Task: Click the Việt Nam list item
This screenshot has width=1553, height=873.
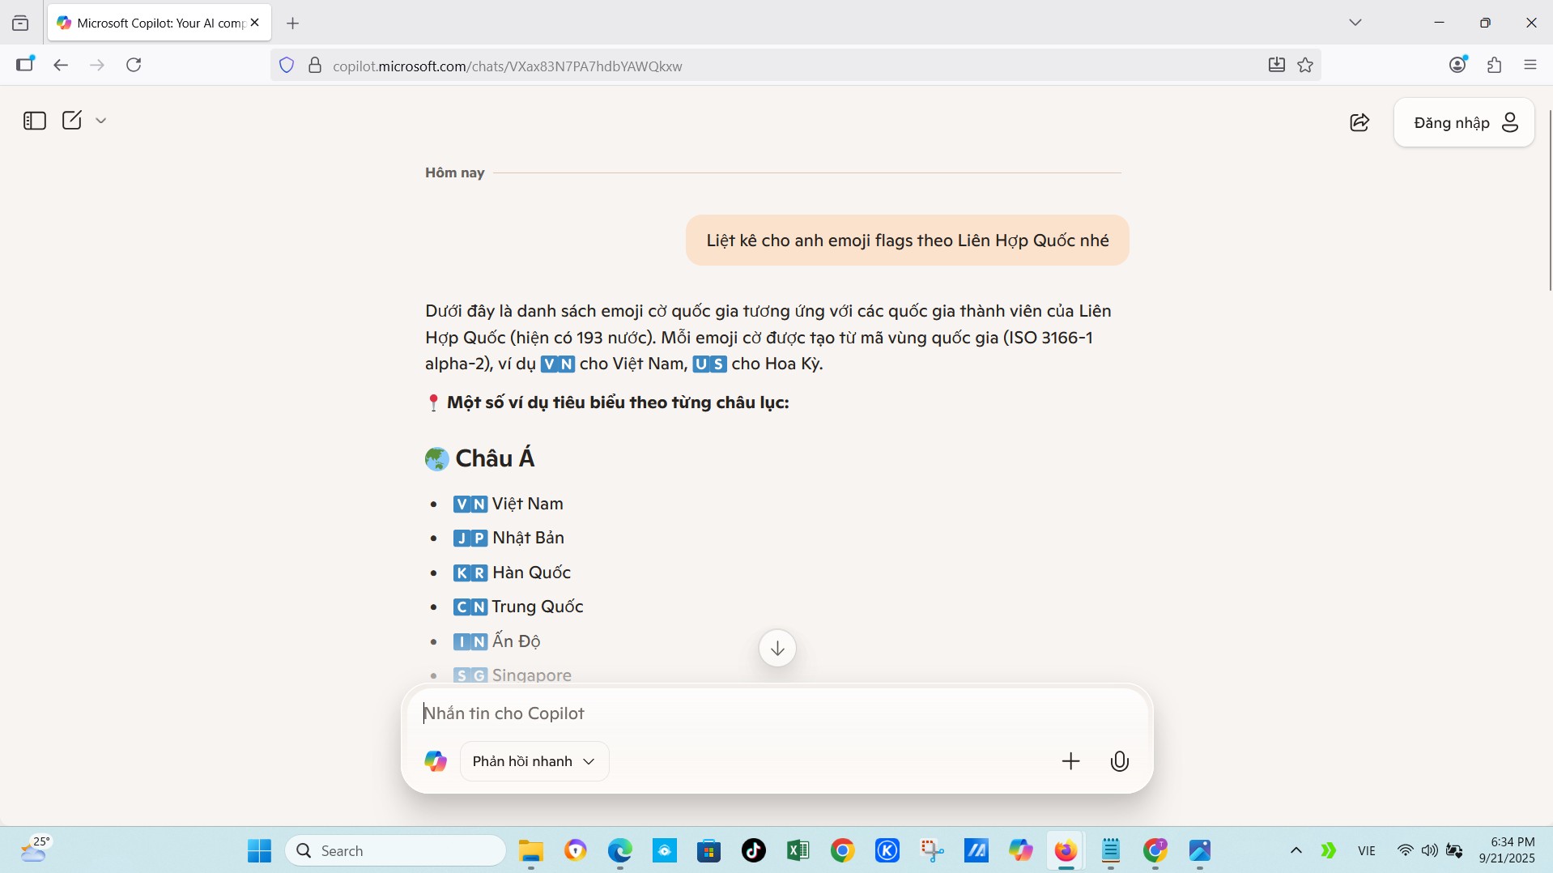Action: tap(508, 504)
